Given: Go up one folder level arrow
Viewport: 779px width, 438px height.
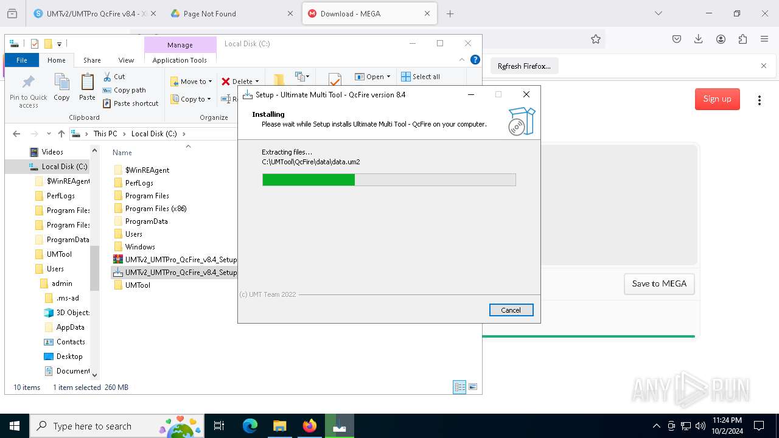Looking at the screenshot, I should [61, 134].
